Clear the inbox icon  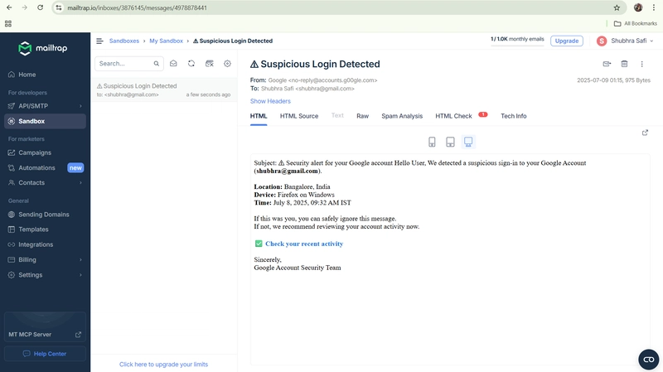210,64
